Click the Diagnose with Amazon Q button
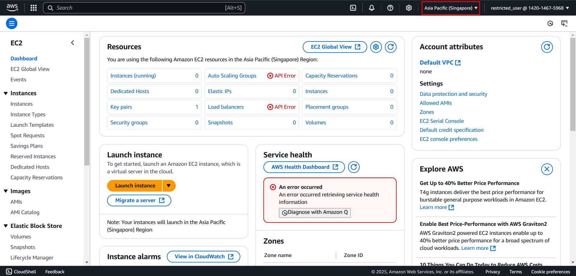Viewport: 576px width, 276px height. click(x=315, y=212)
